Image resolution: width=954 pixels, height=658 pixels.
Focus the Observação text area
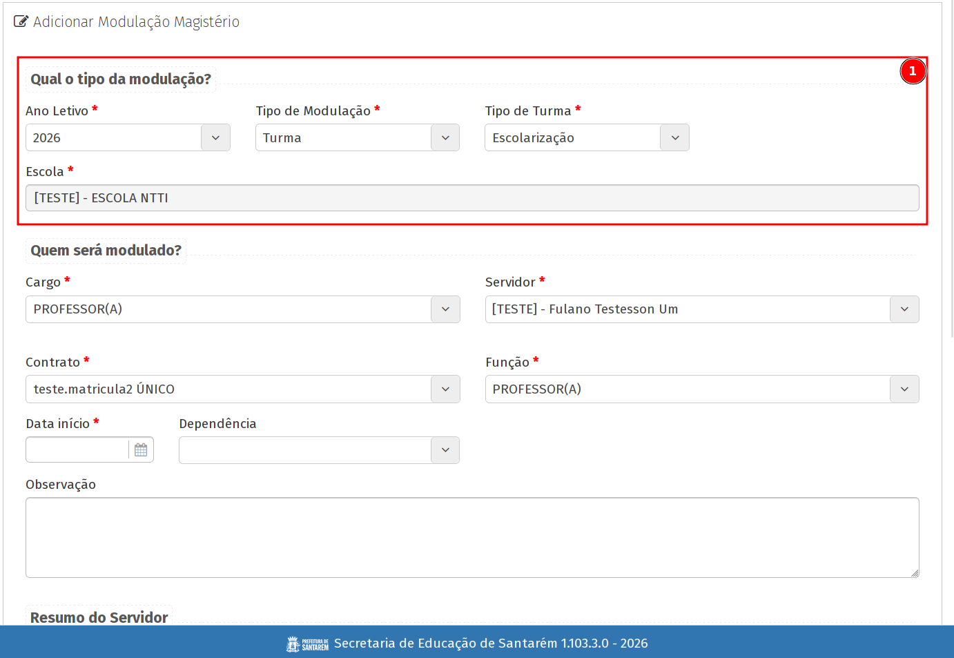point(471,537)
